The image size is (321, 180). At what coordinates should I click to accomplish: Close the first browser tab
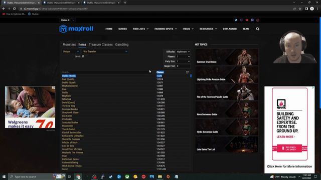coord(39,3)
